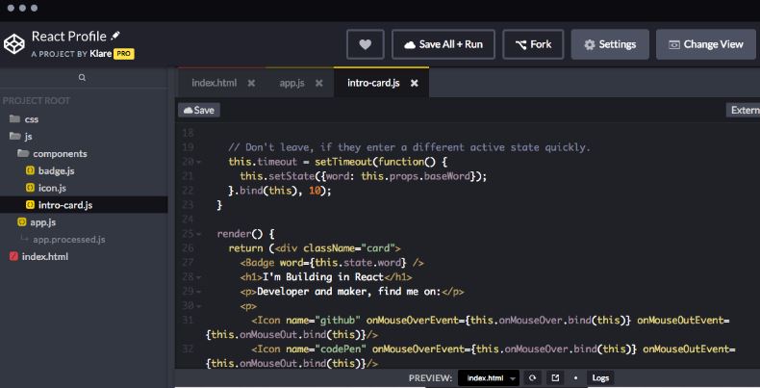The height and width of the screenshot is (388, 760).
Task: Close the index.html tab
Action: 251,83
